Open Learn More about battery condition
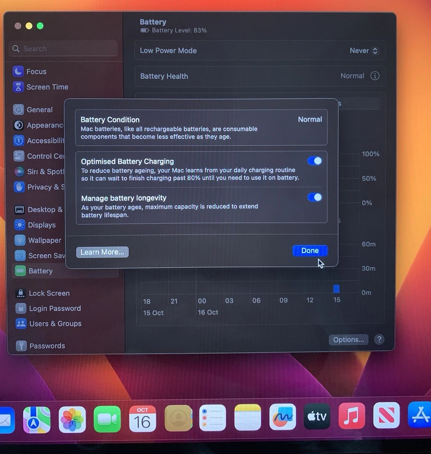This screenshot has height=454, width=431. (x=102, y=252)
